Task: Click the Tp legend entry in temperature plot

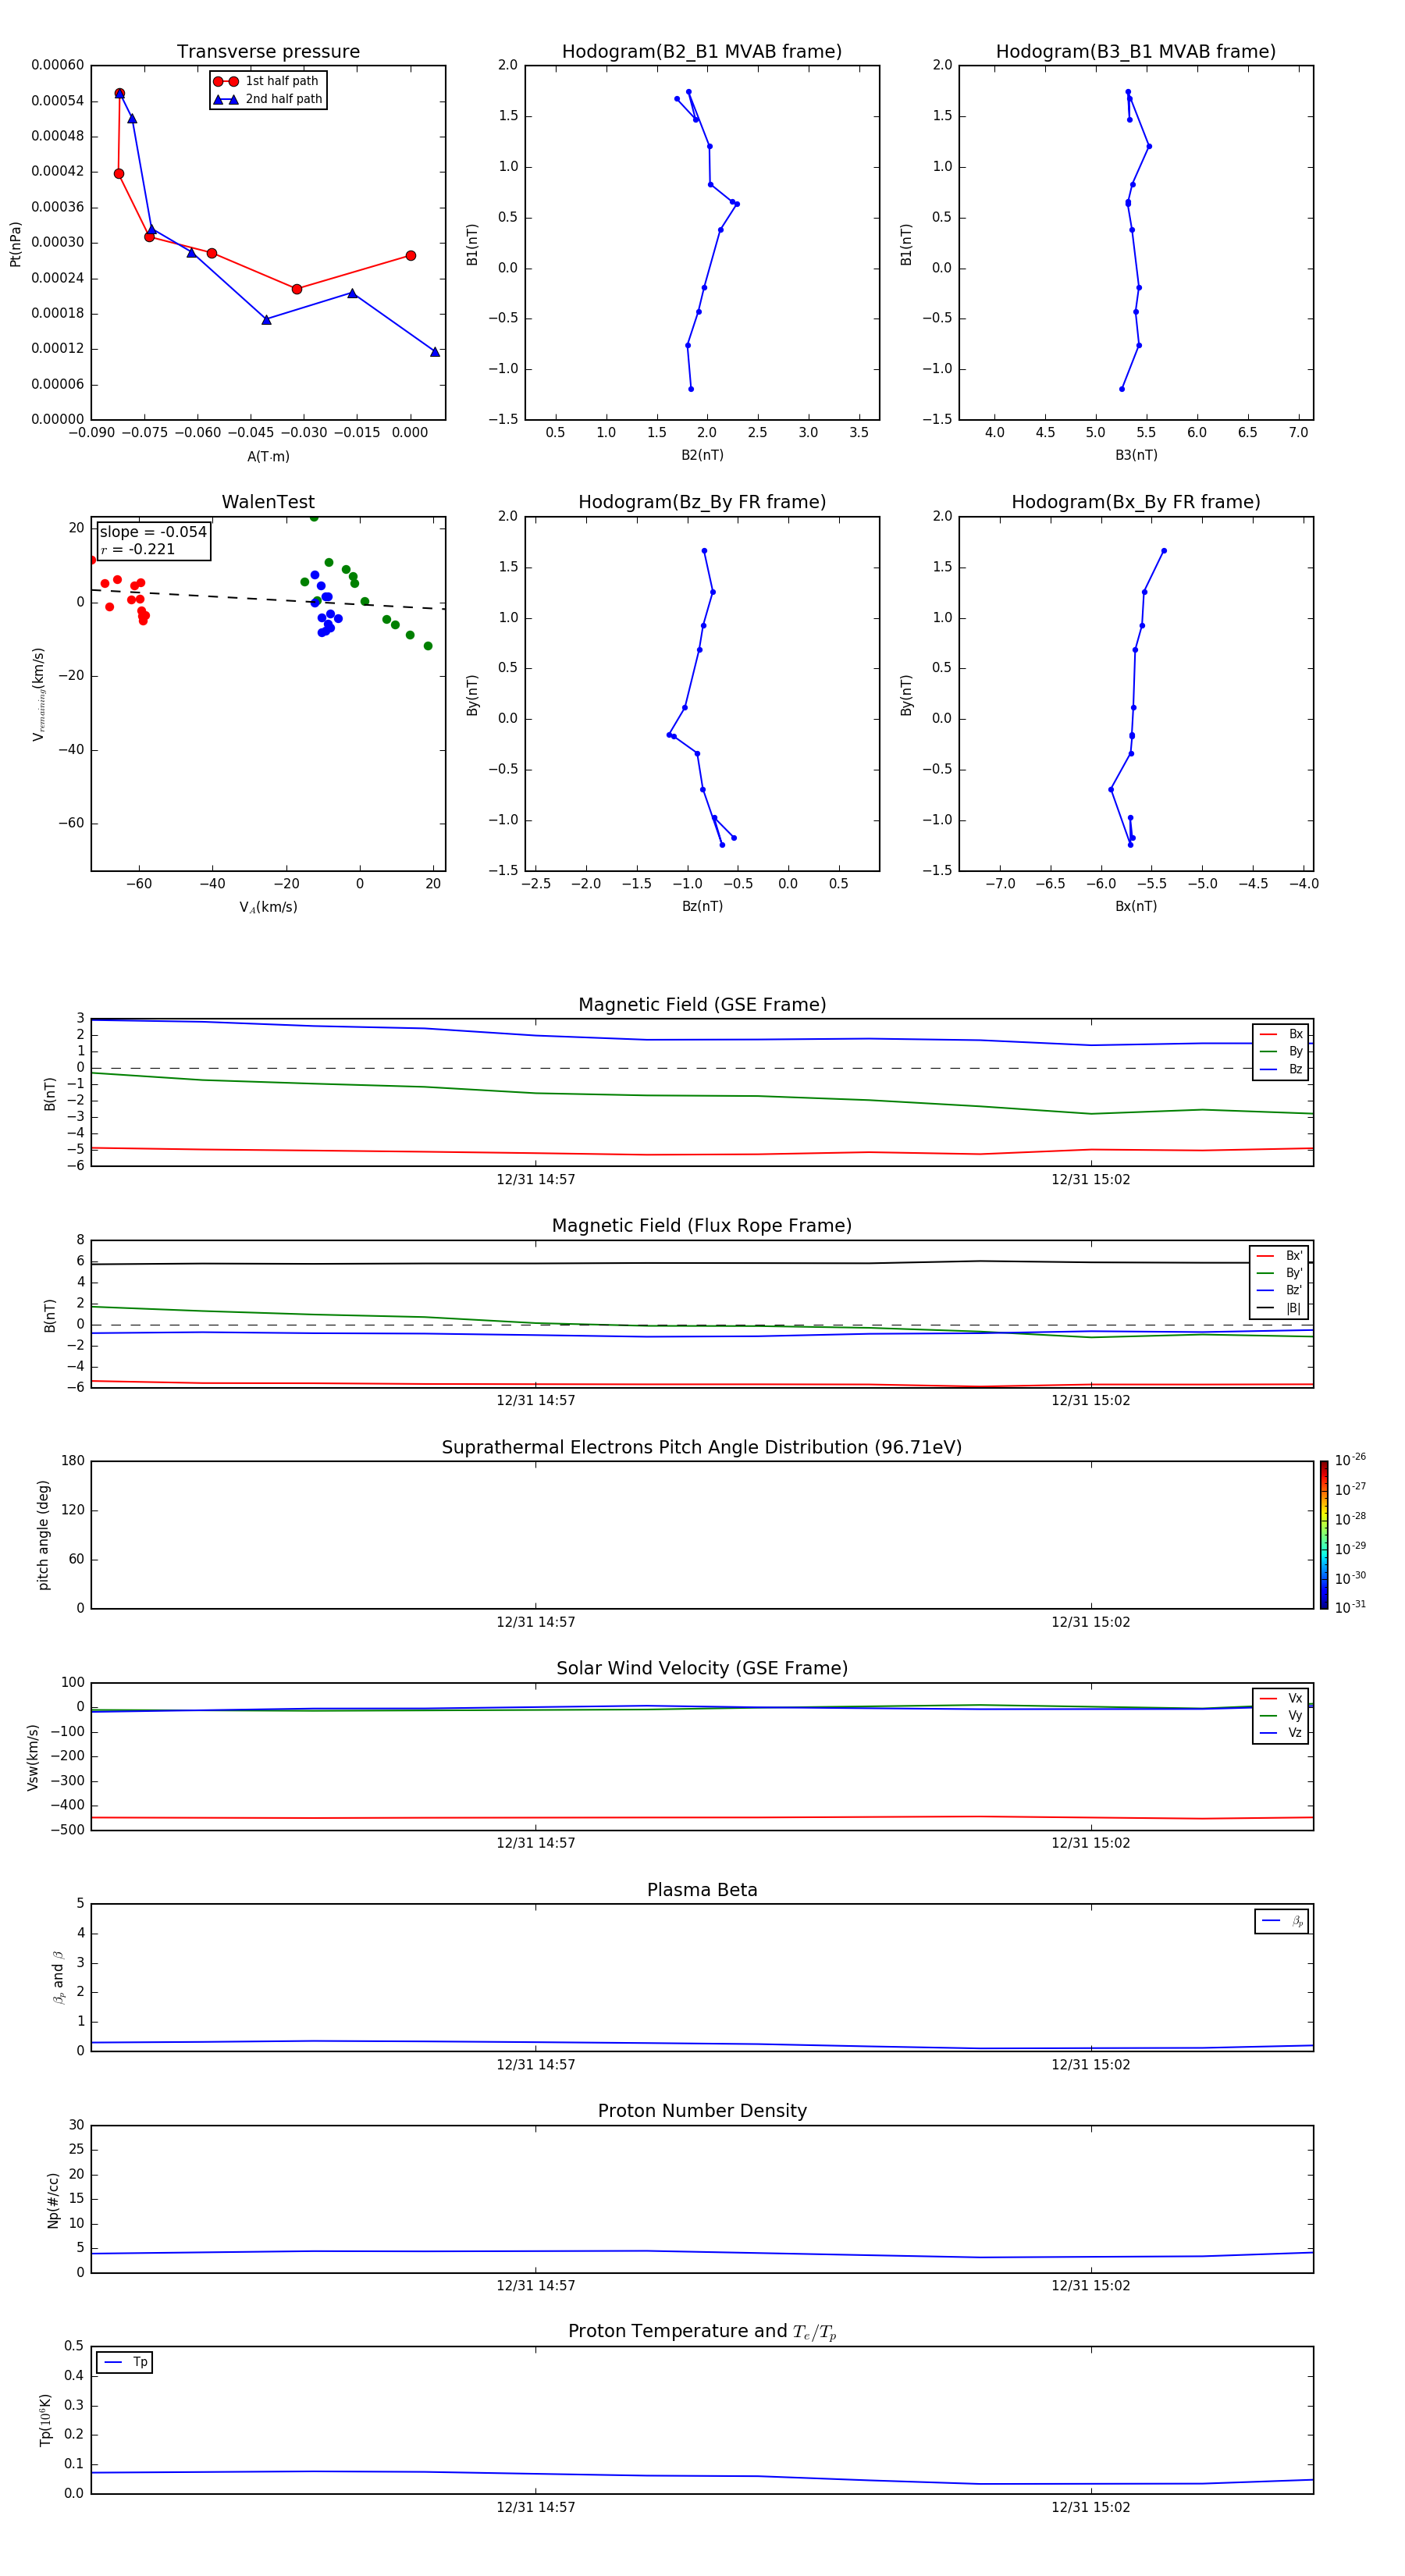Action: click(125, 2362)
